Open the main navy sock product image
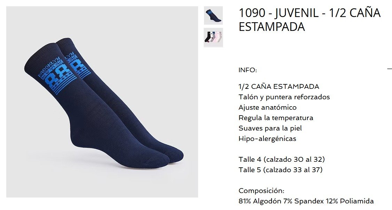Screen dimensions: 392x210 pos(102,102)
